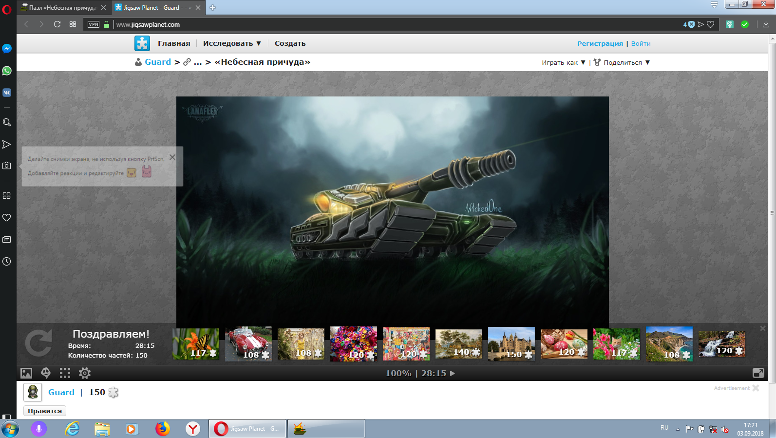Dismiss the screenshot tip popup
Image resolution: width=776 pixels, height=438 pixels.
[x=172, y=157]
